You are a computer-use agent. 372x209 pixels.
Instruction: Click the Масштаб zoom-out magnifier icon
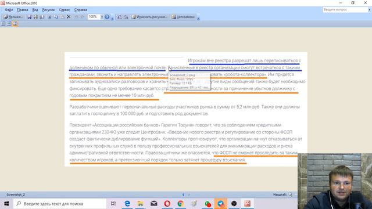click(x=291, y=194)
